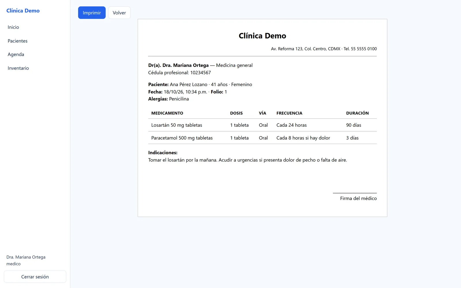Viewport: 461px width, 288px height.
Task: Click Firma del médico label
Action: tap(358, 198)
